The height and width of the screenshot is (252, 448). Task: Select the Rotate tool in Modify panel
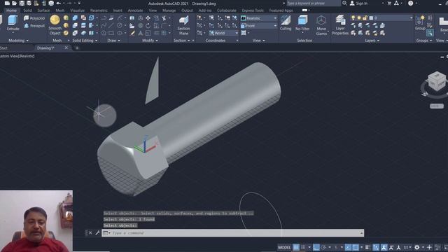148,26
